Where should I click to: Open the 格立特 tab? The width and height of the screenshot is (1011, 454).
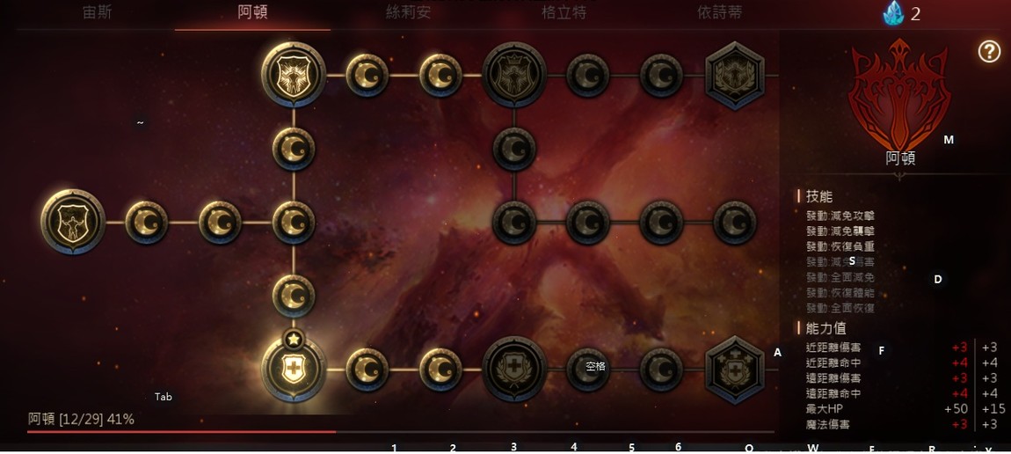[564, 12]
